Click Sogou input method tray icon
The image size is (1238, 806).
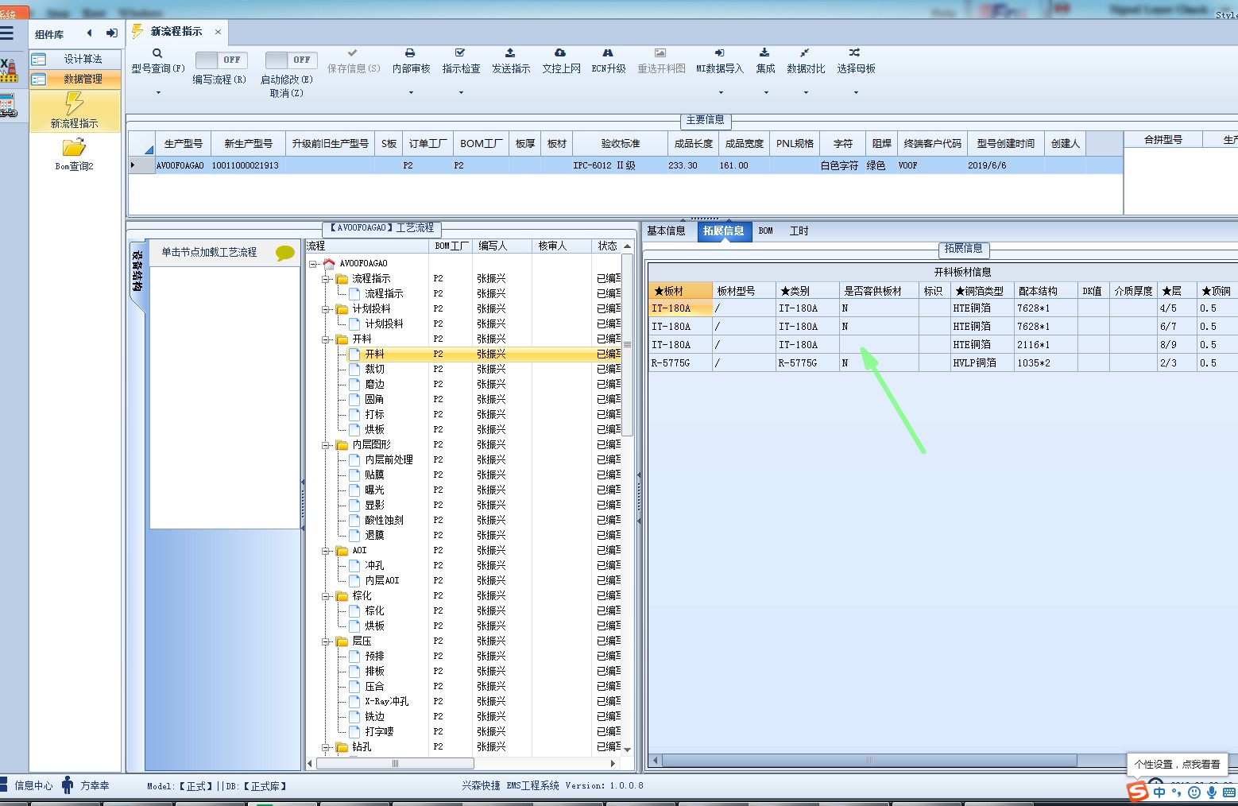pyautogui.click(x=1137, y=792)
